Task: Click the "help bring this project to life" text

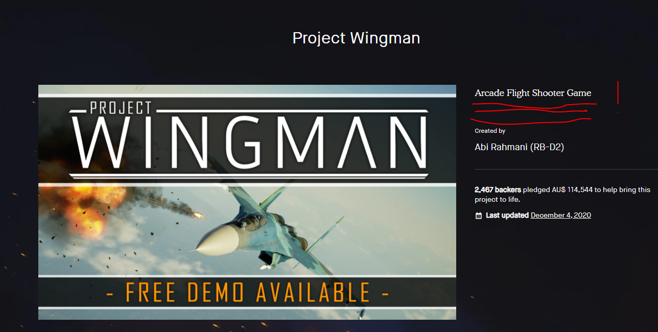Action: tap(562, 194)
